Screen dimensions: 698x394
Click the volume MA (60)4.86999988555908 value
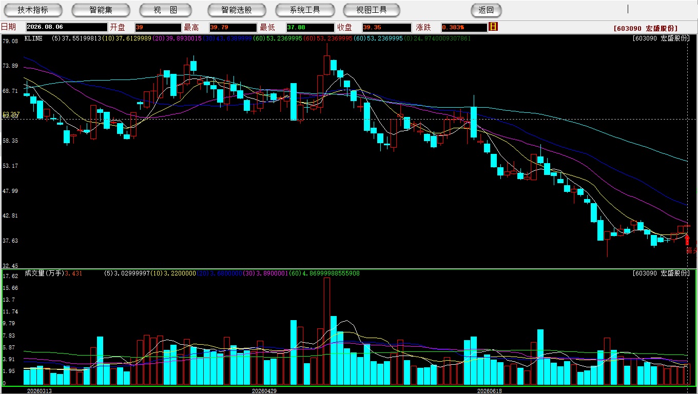324,273
